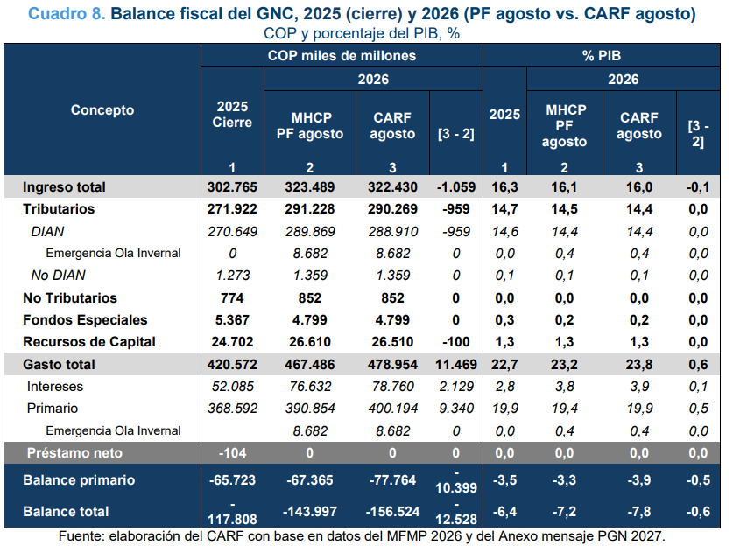Click the 'Gasto total' row label
This screenshot has width=733, height=553.
pos(59,364)
